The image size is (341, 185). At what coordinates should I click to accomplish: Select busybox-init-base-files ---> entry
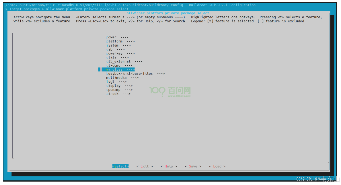135,74
